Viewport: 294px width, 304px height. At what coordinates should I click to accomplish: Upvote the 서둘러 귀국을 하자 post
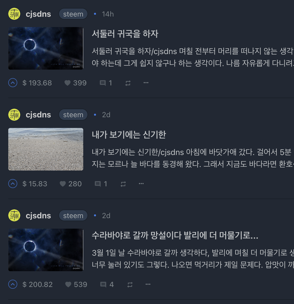(13, 83)
